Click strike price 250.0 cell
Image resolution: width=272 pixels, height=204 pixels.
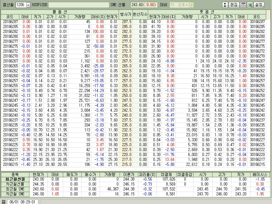tap(126, 95)
